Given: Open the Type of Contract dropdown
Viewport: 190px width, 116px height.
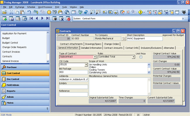Looking at the screenshot, I should (x=95, y=57).
